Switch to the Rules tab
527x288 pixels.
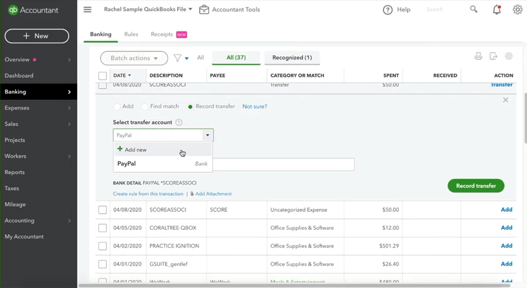[131, 34]
